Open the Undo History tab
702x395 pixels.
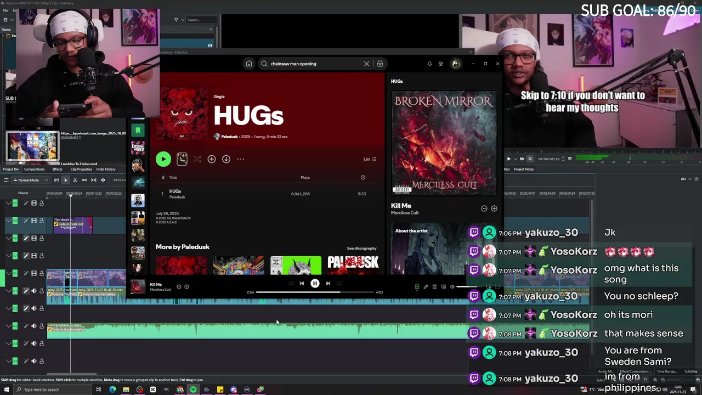(106, 169)
